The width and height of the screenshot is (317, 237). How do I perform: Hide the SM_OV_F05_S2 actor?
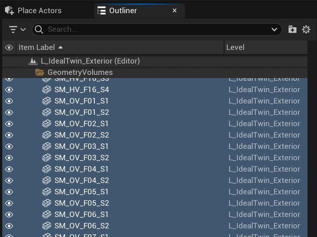pos(9,203)
